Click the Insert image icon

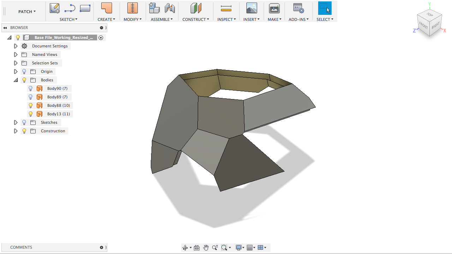click(x=251, y=8)
